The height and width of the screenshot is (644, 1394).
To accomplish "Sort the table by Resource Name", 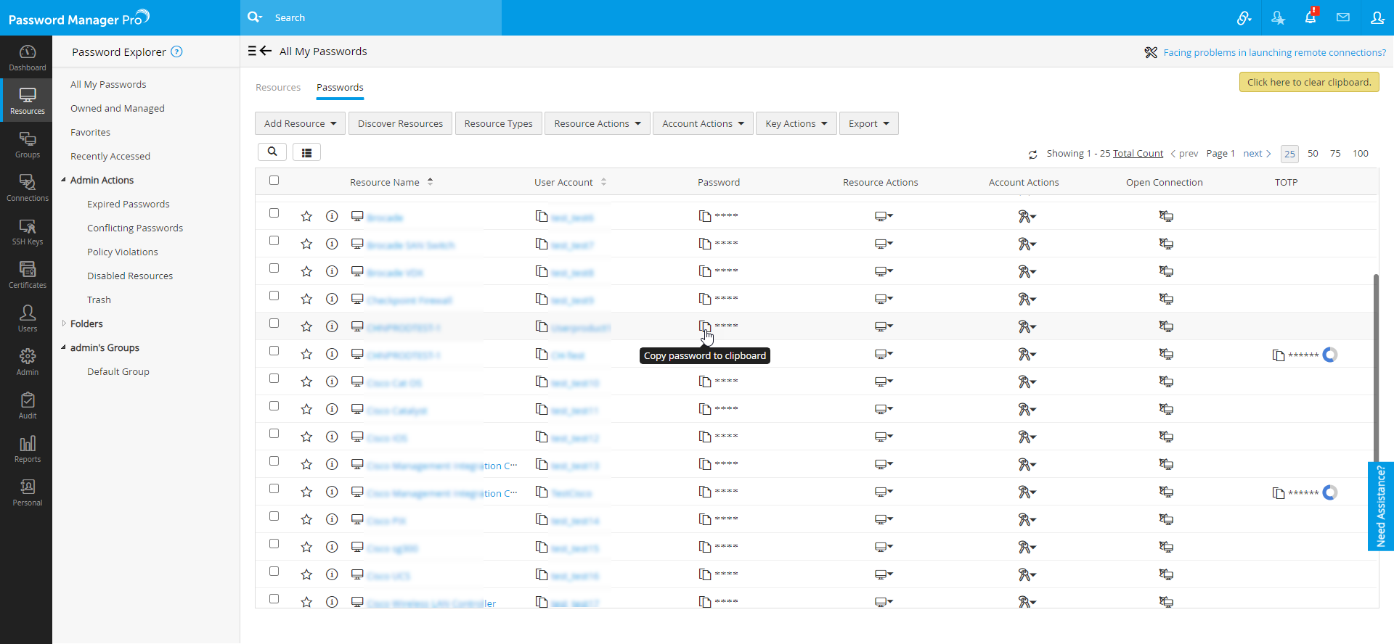I will (391, 182).
